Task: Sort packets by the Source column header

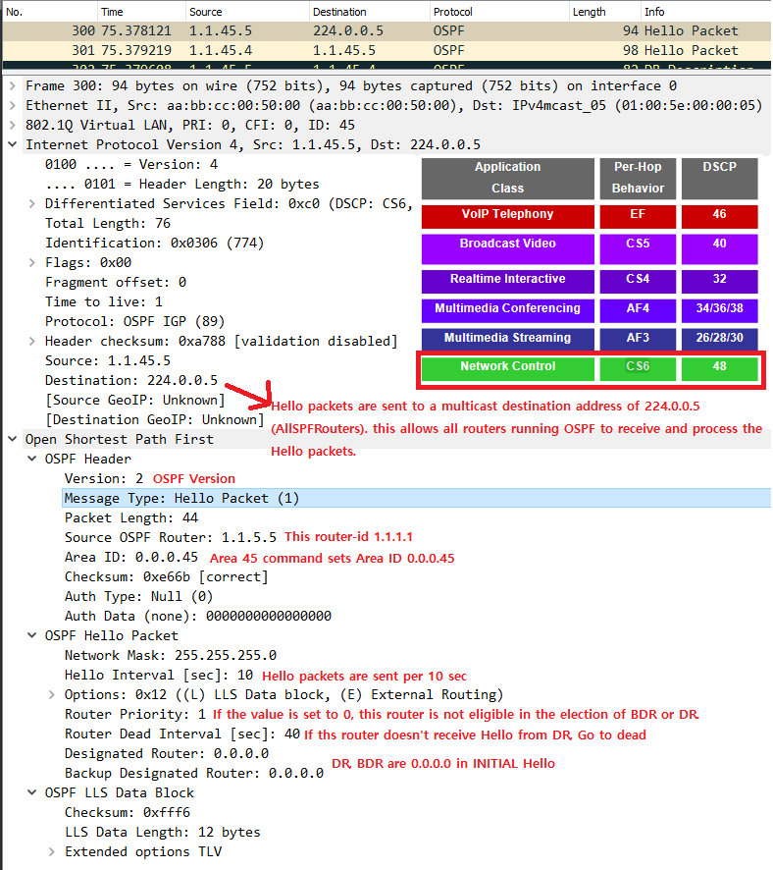Action: click(247, 12)
